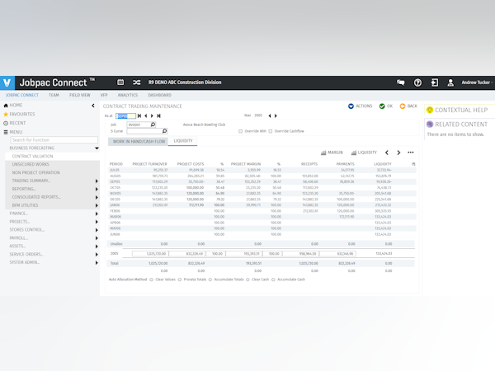Open RECENT clock item

click(x=15, y=123)
